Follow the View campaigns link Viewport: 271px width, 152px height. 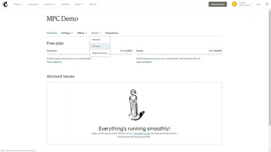tap(144, 62)
